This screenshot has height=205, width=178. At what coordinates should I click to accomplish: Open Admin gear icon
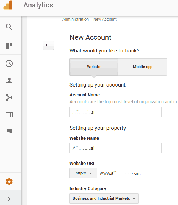pos(9,182)
